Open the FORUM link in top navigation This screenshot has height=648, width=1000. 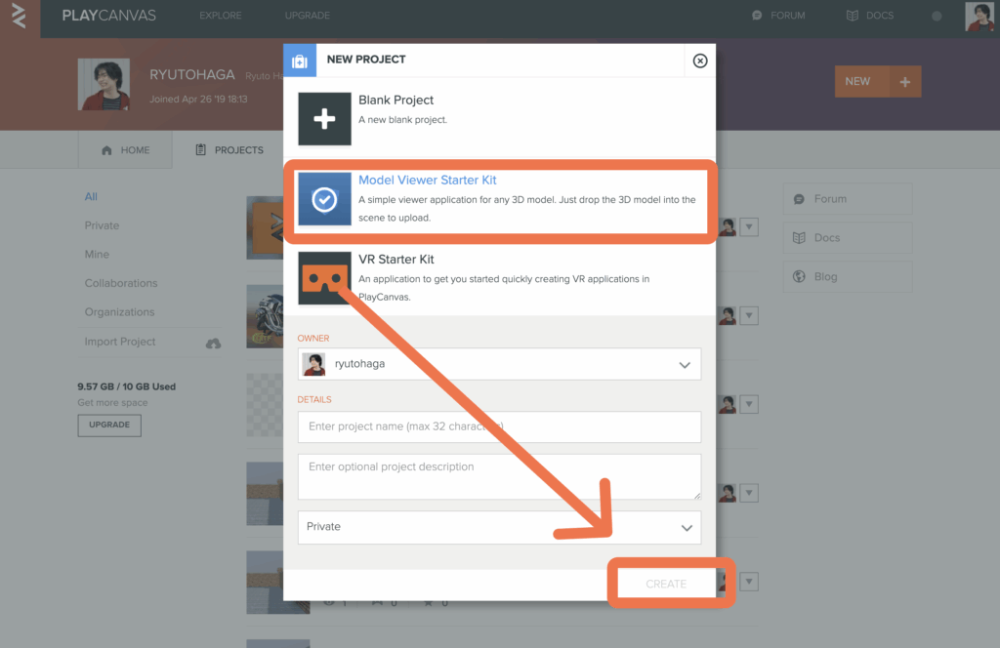788,16
